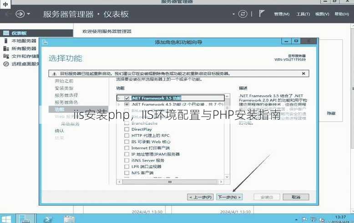
Task: Check the .NET Framework 3.5 功能 checkbox
Action: coord(126,98)
